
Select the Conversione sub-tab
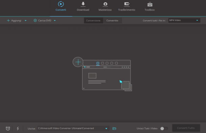point(93,21)
